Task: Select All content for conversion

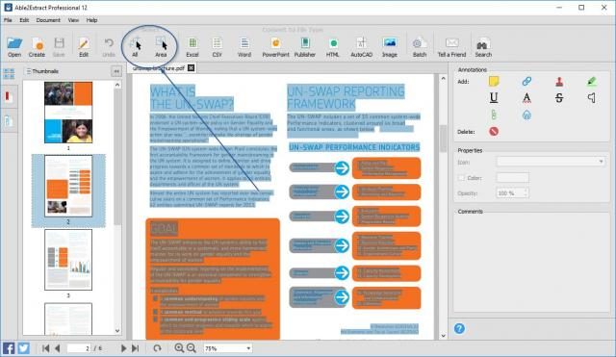Action: pos(135,47)
